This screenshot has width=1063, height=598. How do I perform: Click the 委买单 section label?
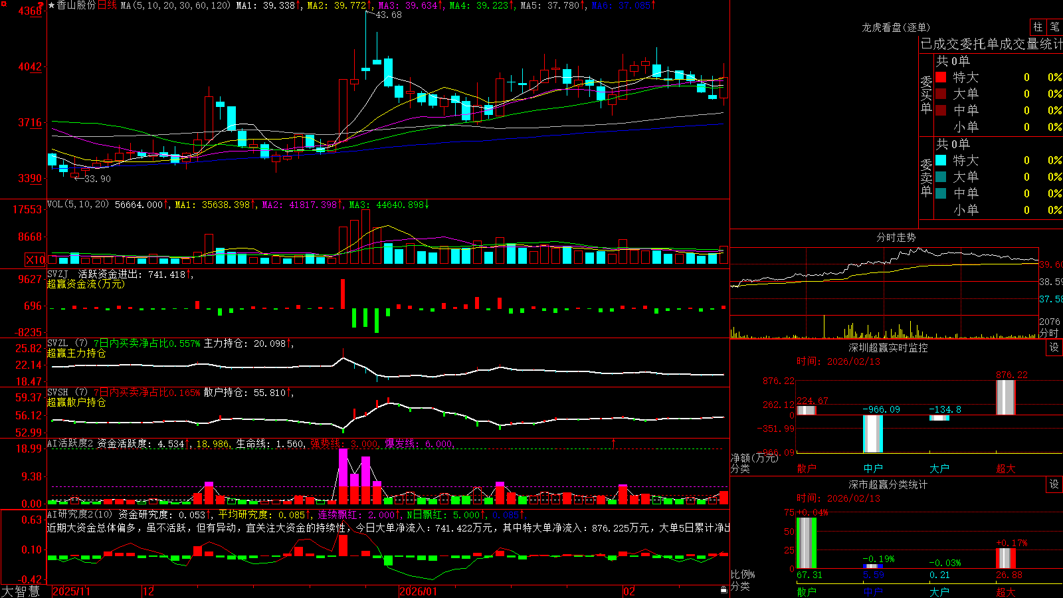tap(926, 94)
